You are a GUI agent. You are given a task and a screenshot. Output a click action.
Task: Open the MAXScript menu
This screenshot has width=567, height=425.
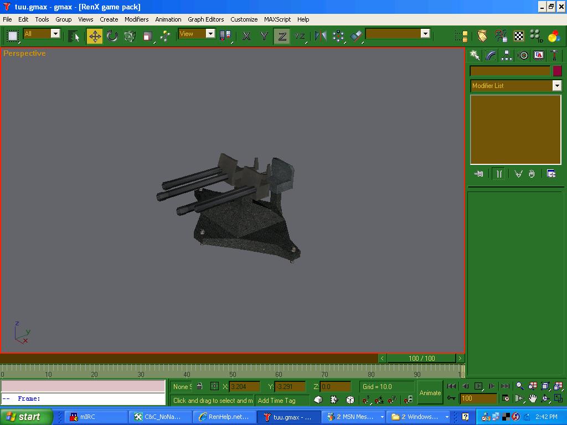[277, 19]
